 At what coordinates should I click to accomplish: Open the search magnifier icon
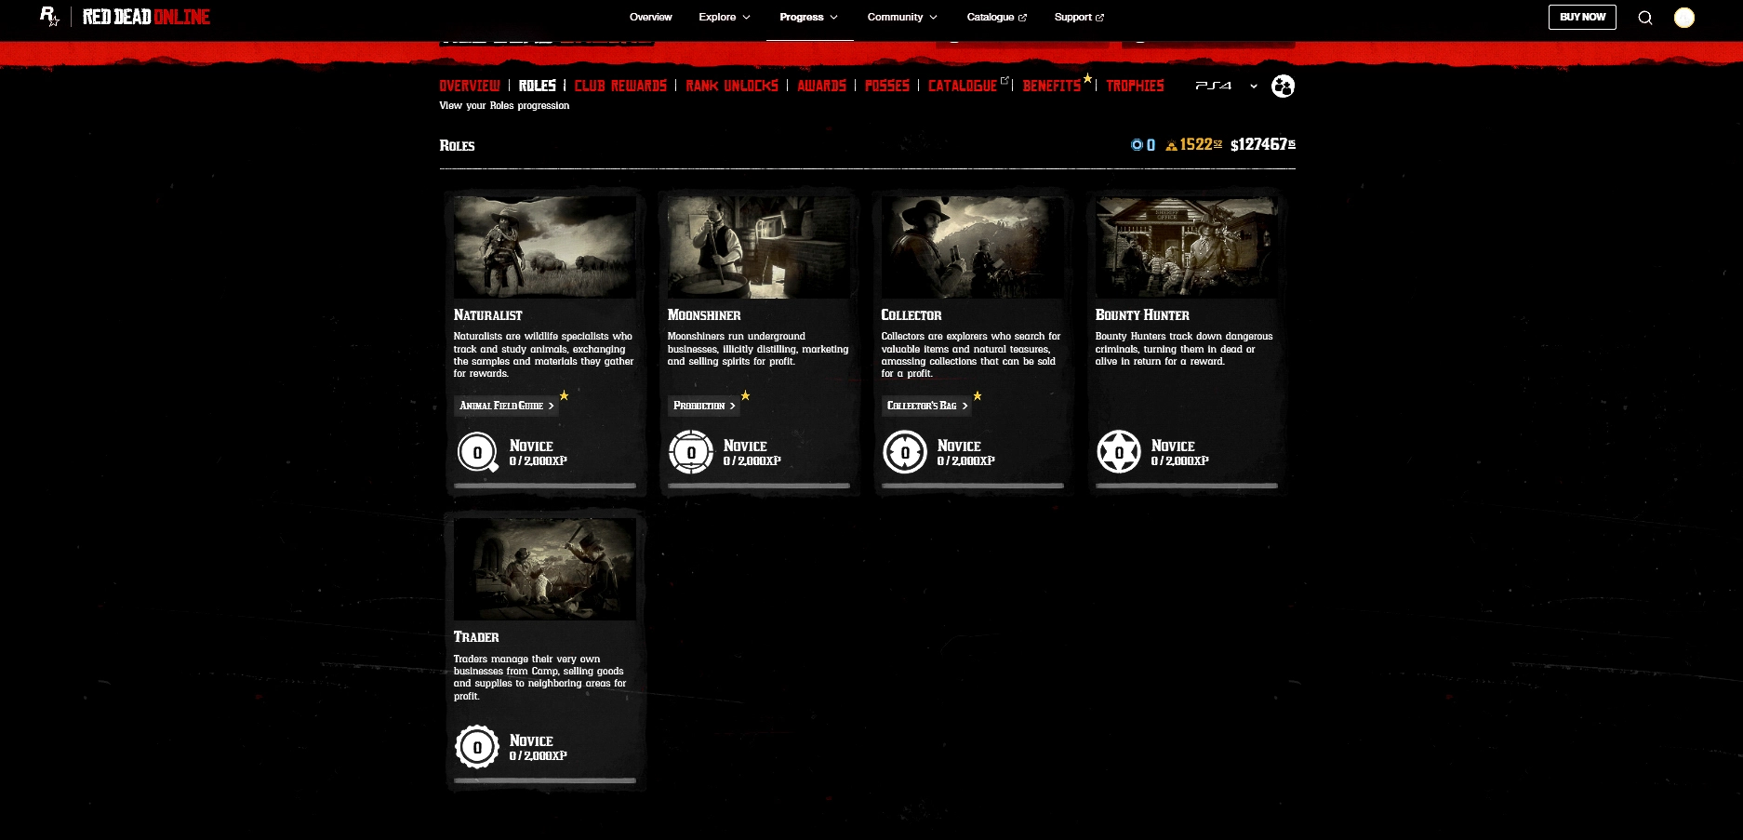tap(1645, 18)
